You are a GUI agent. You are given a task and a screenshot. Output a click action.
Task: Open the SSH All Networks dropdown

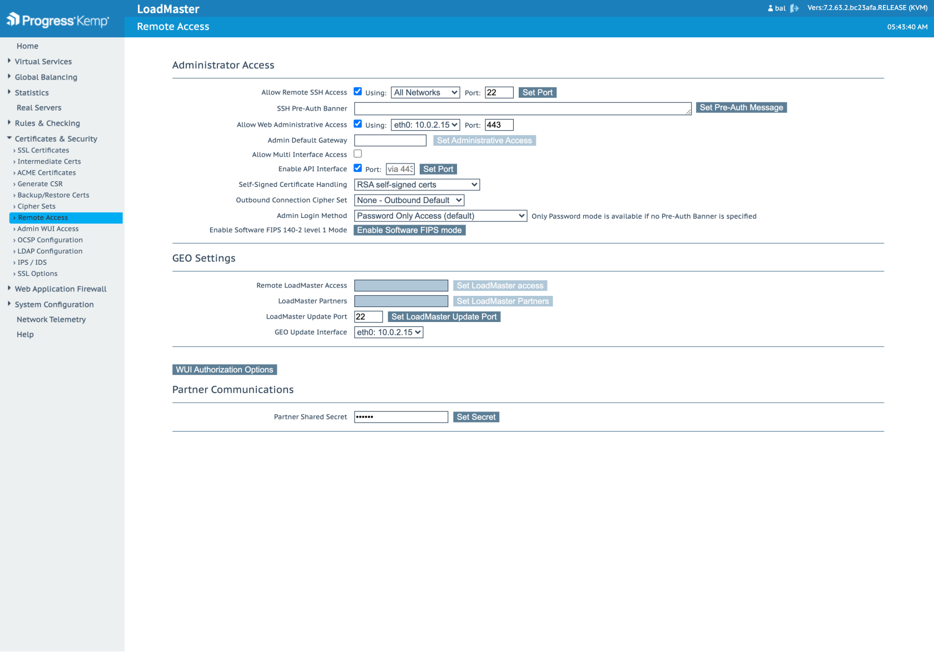[425, 93]
